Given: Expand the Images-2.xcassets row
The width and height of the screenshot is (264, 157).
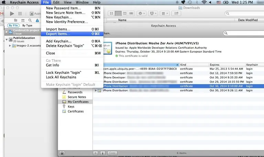Looking at the screenshot, I should click(x=10, y=45).
